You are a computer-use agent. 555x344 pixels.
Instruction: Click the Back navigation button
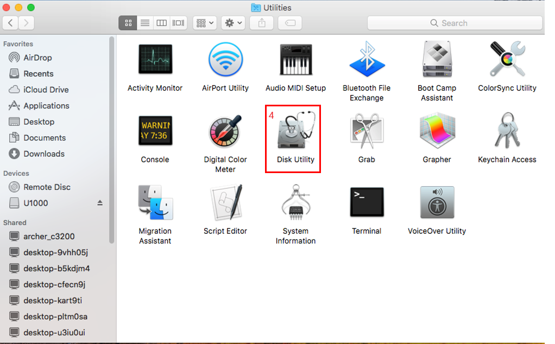(x=11, y=23)
